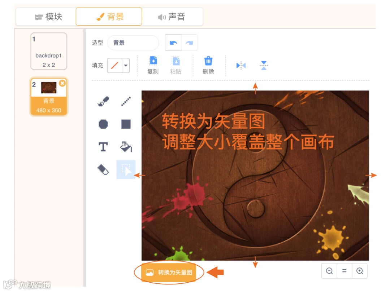Click the 粘贴 paste icon
Screen dimensions: 390x292
(x=175, y=61)
